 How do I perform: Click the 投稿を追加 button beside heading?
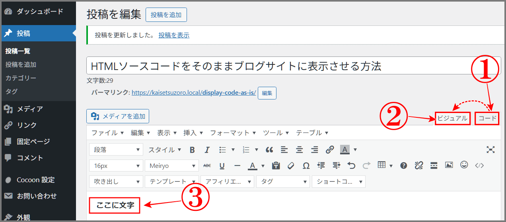tap(166, 15)
